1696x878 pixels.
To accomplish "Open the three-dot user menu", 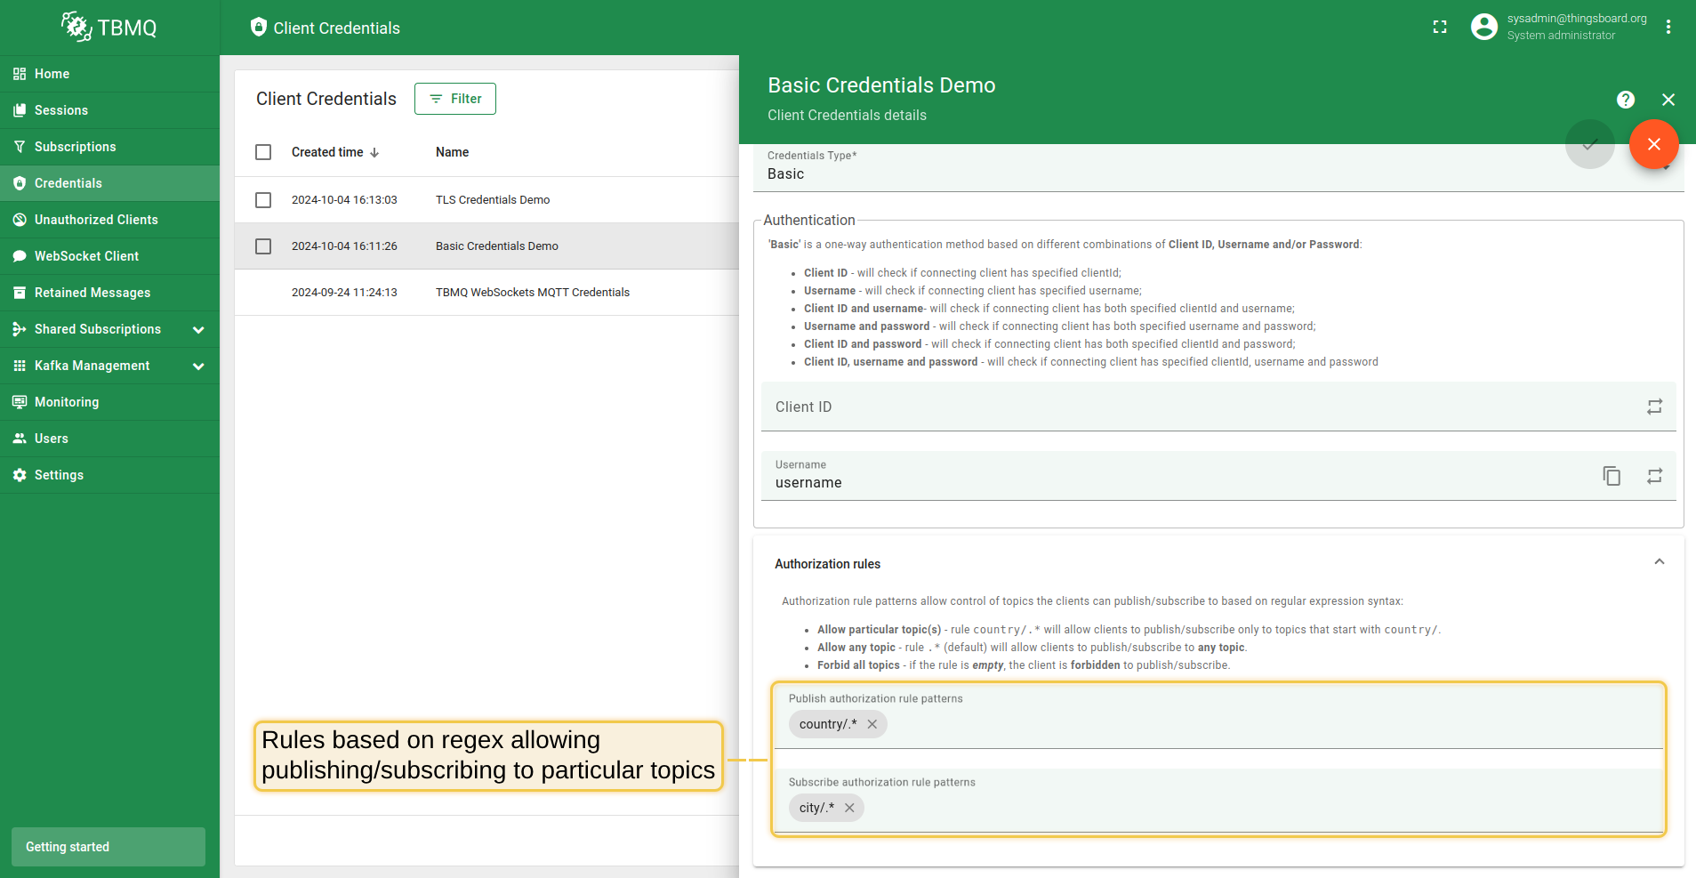I will click(1668, 28).
